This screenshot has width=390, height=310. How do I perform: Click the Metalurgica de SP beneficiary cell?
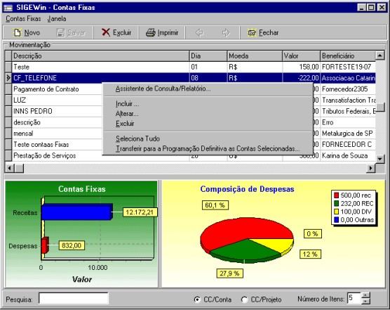pyautogui.click(x=348, y=134)
